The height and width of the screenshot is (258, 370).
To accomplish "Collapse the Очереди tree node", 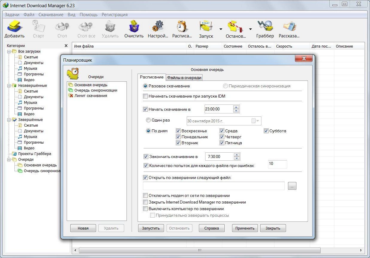I will point(9,160).
